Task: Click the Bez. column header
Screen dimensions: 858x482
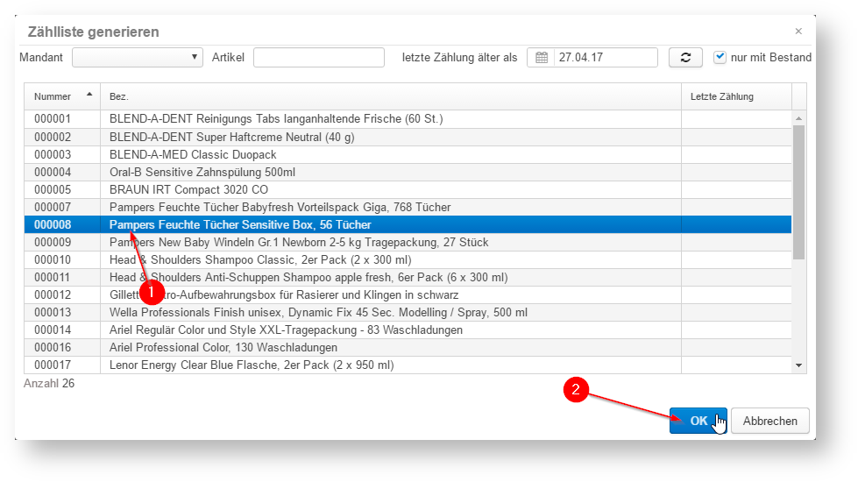Action: click(x=391, y=96)
